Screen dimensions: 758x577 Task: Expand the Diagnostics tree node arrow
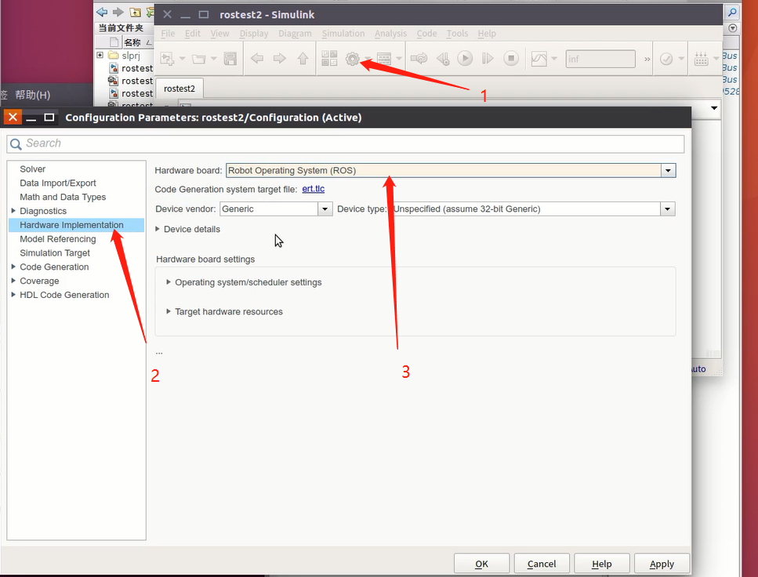point(13,211)
